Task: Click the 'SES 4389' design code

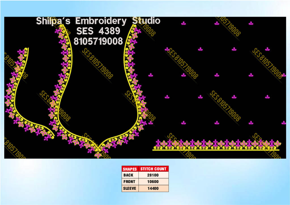Action: (98, 31)
